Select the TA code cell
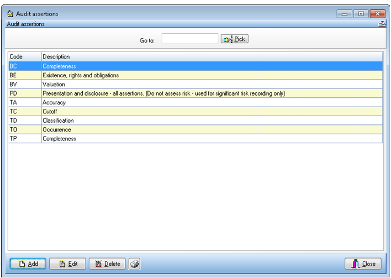 click(25, 102)
